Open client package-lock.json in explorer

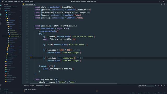point(12,56)
